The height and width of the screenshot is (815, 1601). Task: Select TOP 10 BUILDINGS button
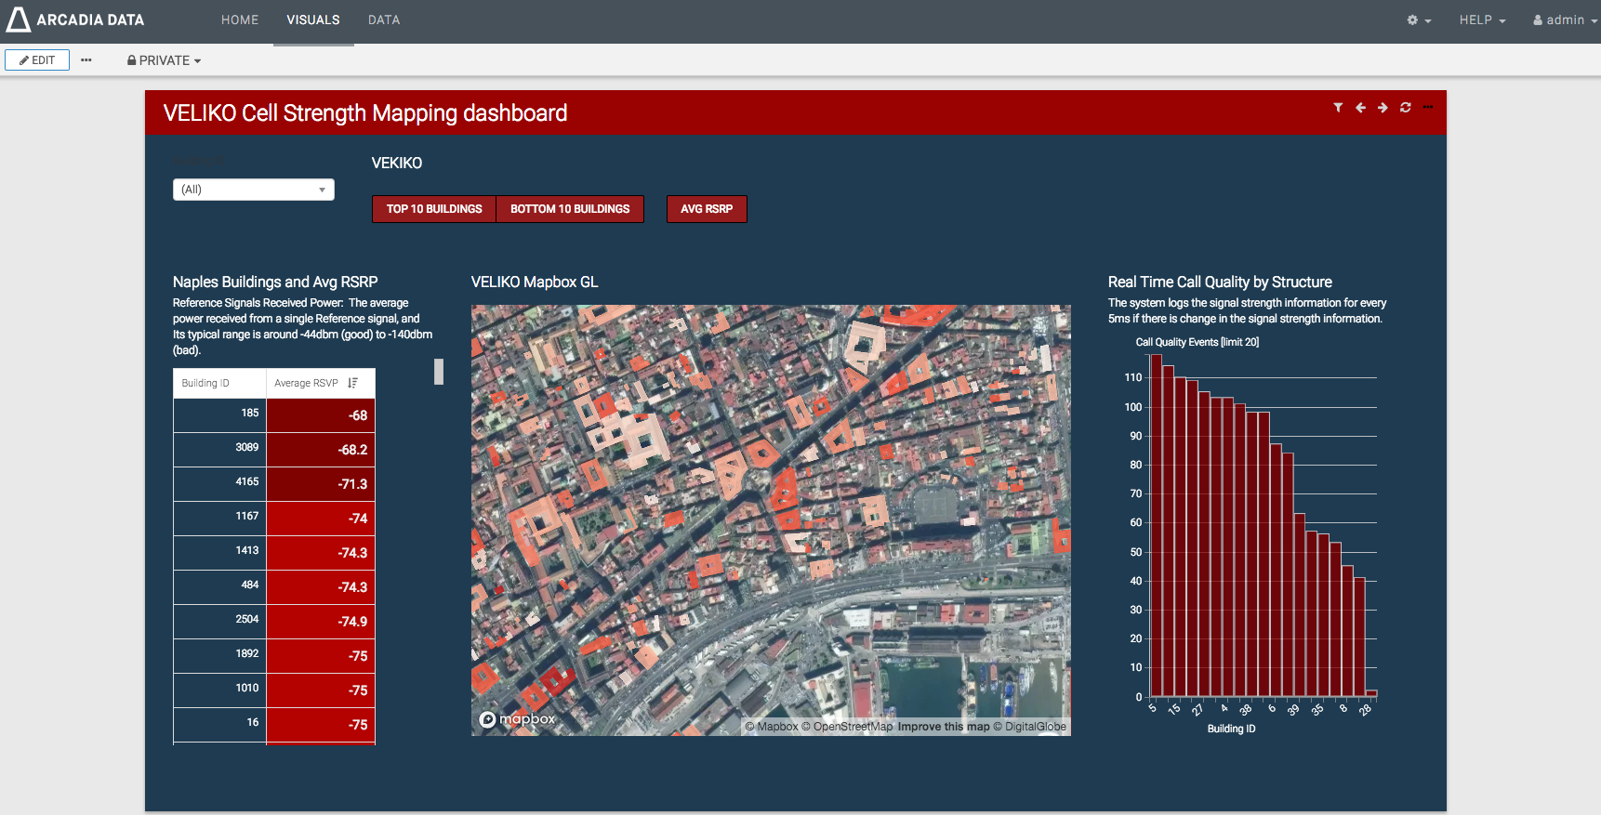click(x=434, y=209)
